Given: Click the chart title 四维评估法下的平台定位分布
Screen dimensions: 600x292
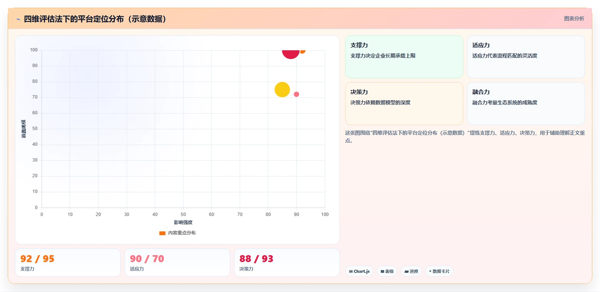Looking at the screenshot, I should [96, 19].
